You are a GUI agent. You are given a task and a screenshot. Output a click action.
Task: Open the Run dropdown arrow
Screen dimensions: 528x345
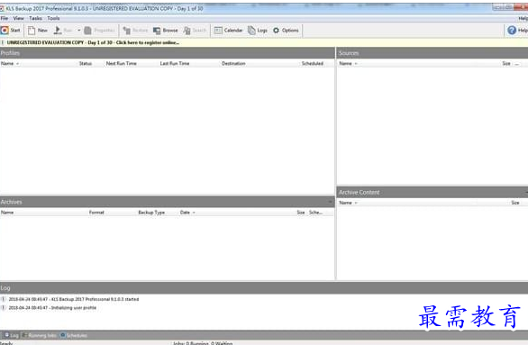click(x=78, y=31)
